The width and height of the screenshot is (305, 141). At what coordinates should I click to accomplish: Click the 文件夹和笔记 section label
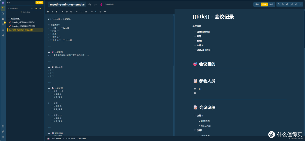(13, 8)
